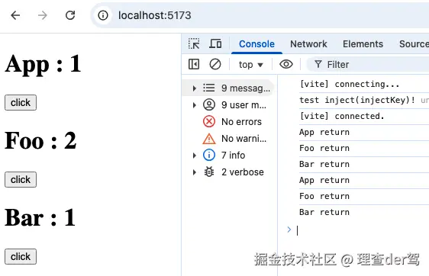The height and width of the screenshot is (276, 429).
Task: Select the 'No errors' red X icon
Action: pos(209,121)
